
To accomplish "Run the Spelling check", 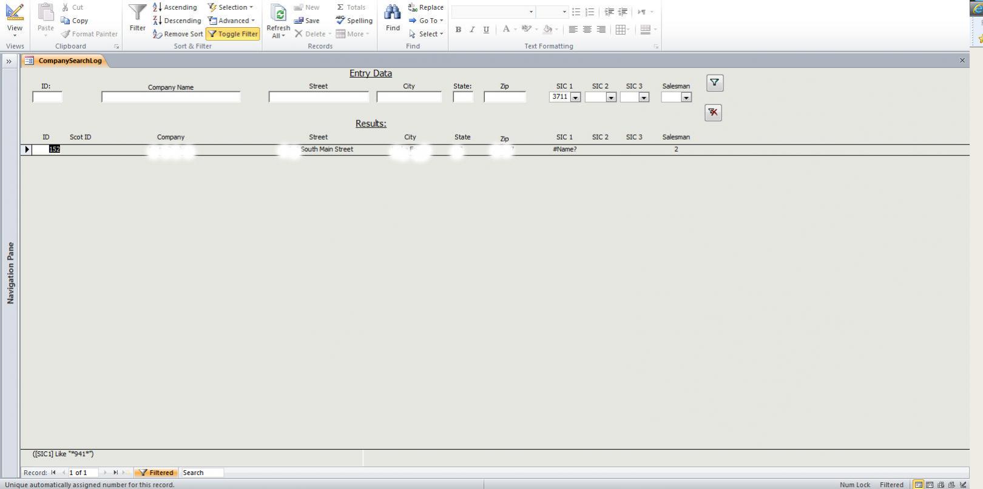I will 354,21.
